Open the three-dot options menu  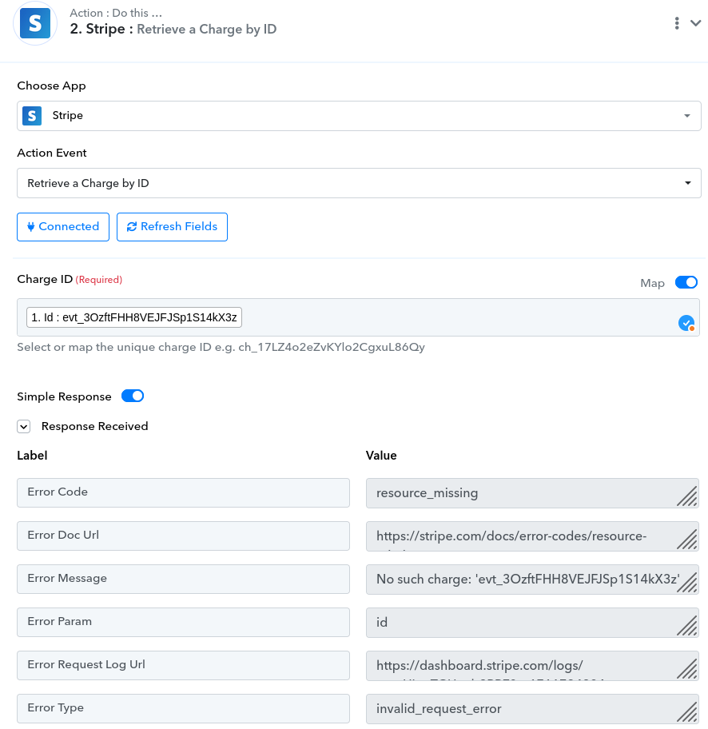tap(677, 23)
